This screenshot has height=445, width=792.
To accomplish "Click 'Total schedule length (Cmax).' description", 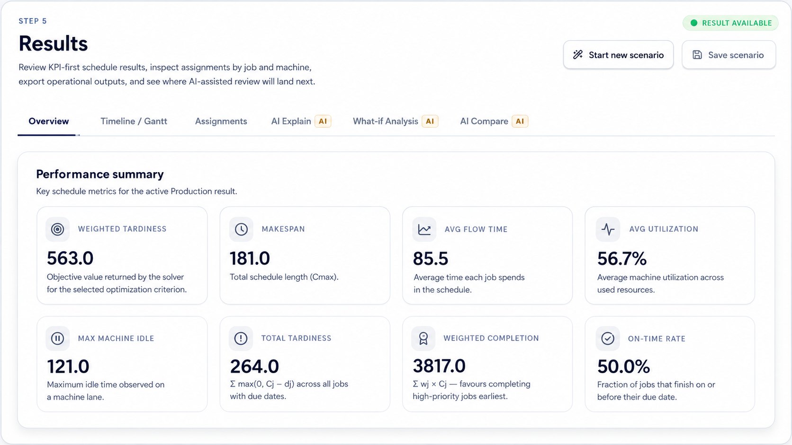I will click(284, 277).
